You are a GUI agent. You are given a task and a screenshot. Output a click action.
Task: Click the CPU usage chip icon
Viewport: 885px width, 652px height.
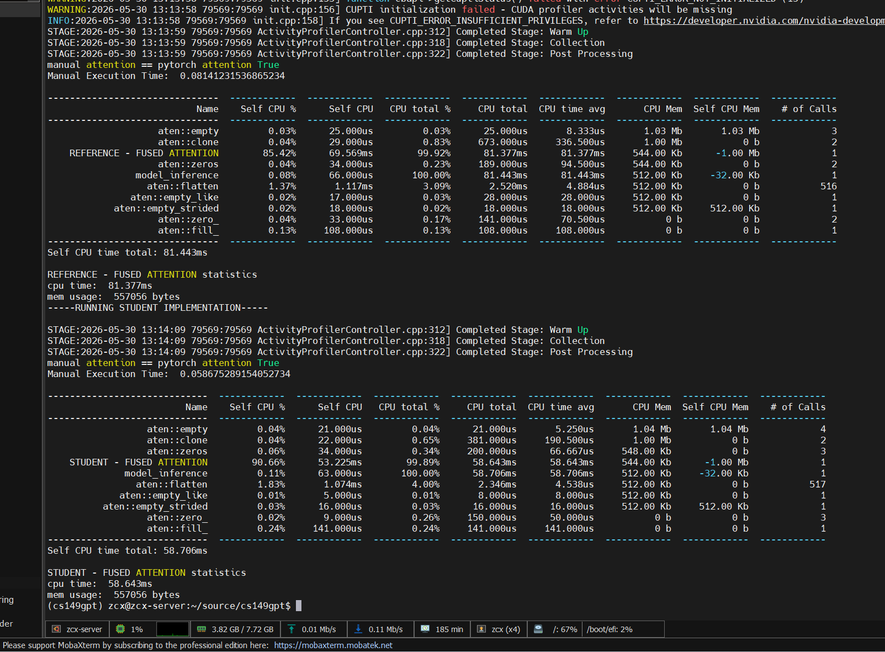(120, 629)
